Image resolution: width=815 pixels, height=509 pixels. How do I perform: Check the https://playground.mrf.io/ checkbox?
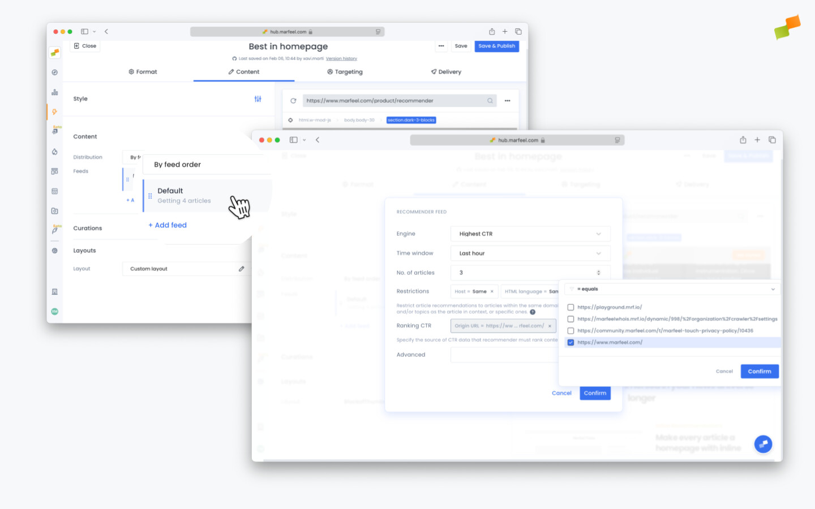coord(570,307)
